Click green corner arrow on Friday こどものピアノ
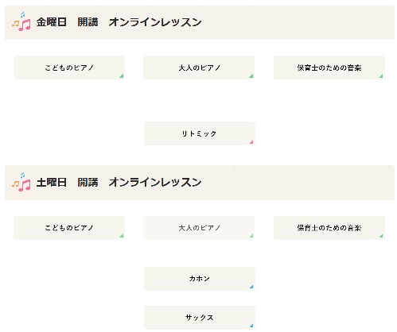The height and width of the screenshot is (332, 397). click(122, 76)
